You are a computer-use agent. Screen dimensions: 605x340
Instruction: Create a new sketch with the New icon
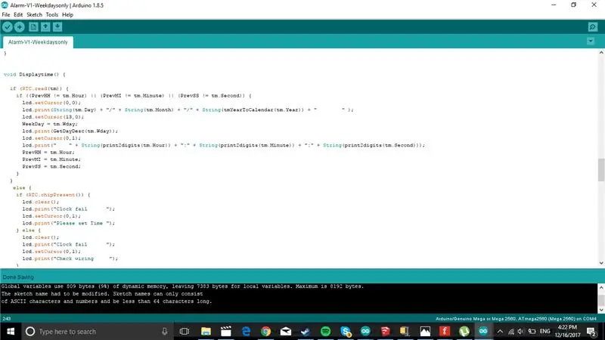coord(33,27)
